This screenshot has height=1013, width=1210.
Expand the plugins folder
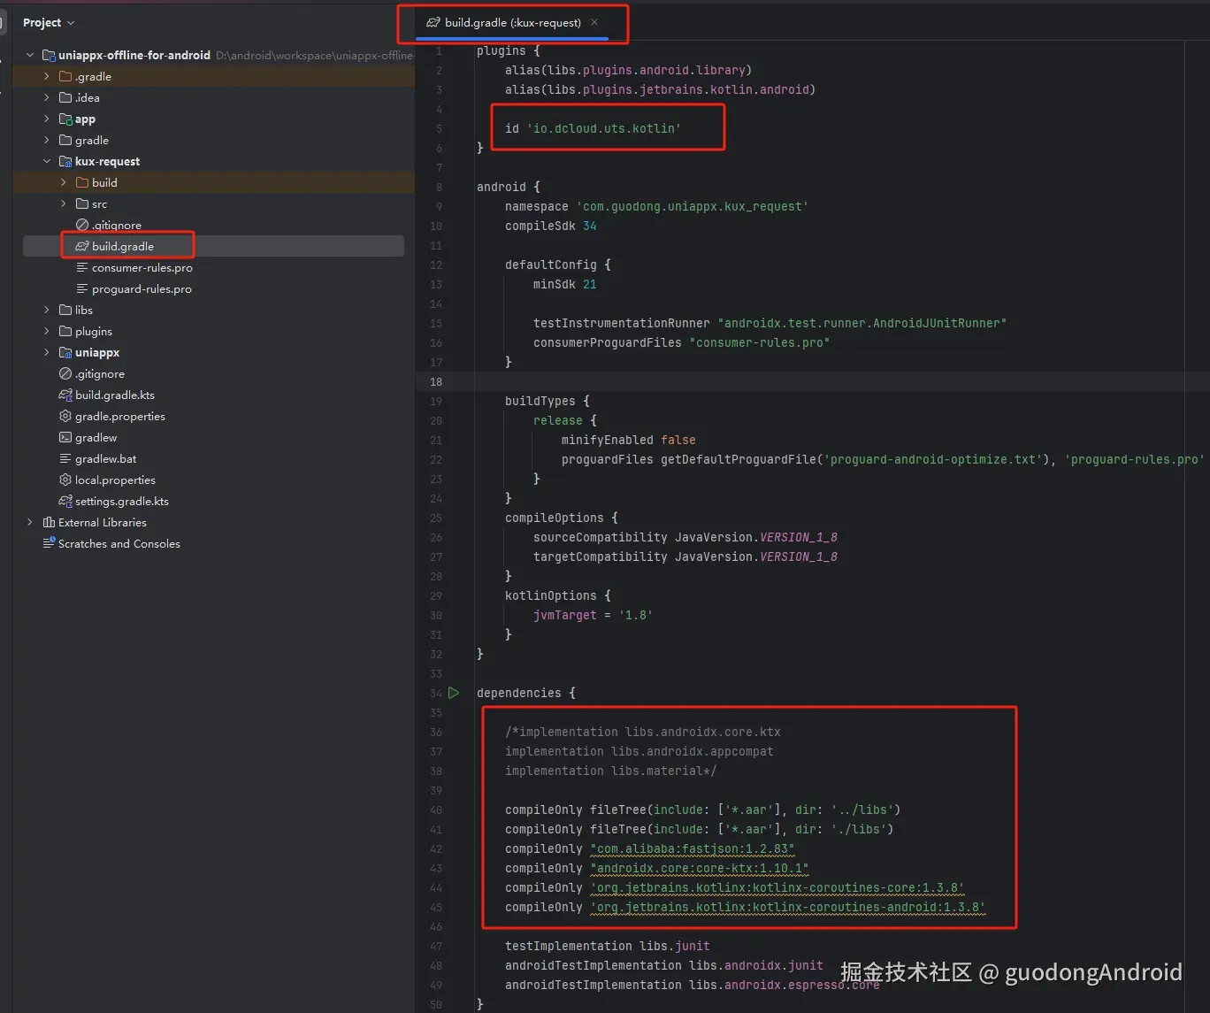tap(46, 331)
